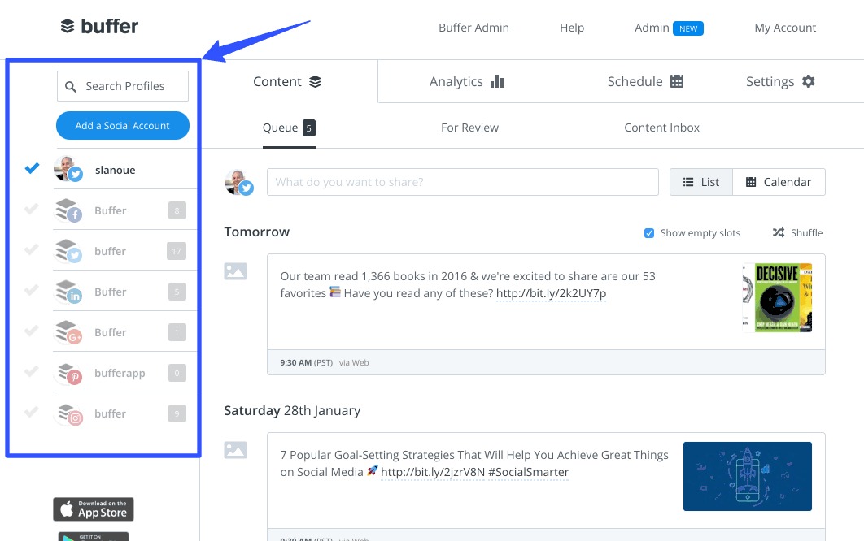Open the Content Inbox tab
The width and height of the screenshot is (864, 541).
(661, 128)
